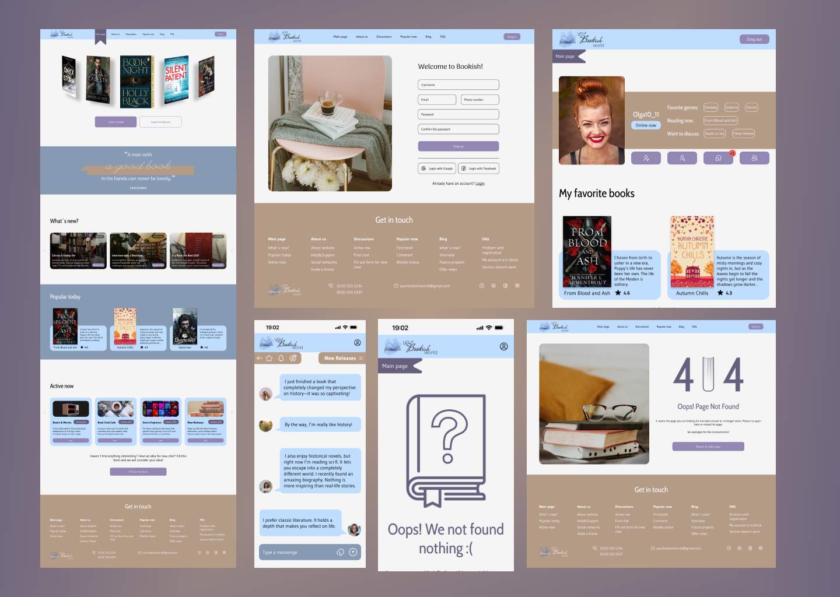This screenshot has width=840, height=597.
Task: Open messages icon button with the +1 badge
Action: [719, 158]
